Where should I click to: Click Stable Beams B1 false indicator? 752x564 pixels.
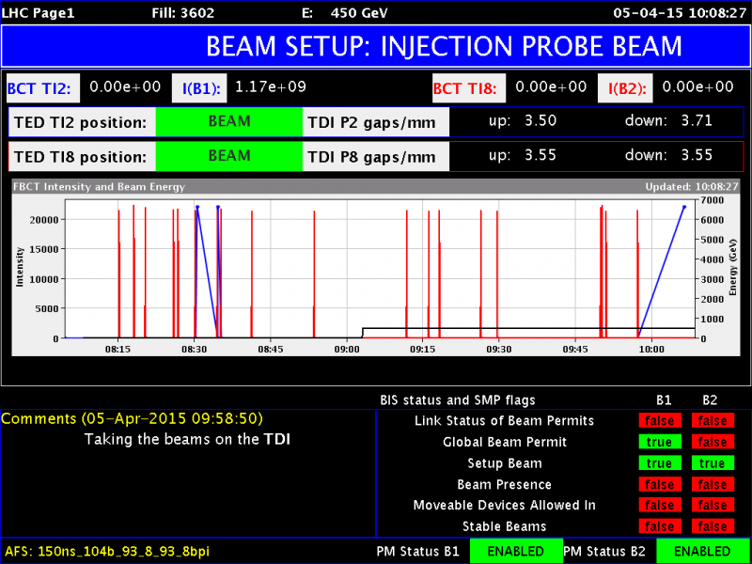(659, 526)
